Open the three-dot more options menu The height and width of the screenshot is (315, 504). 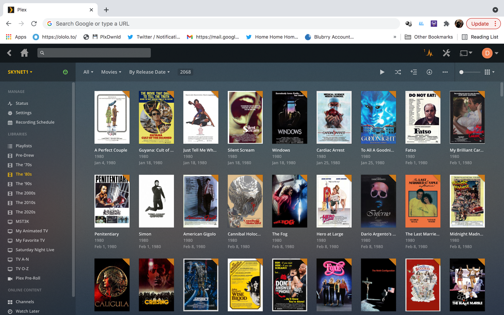click(x=445, y=72)
